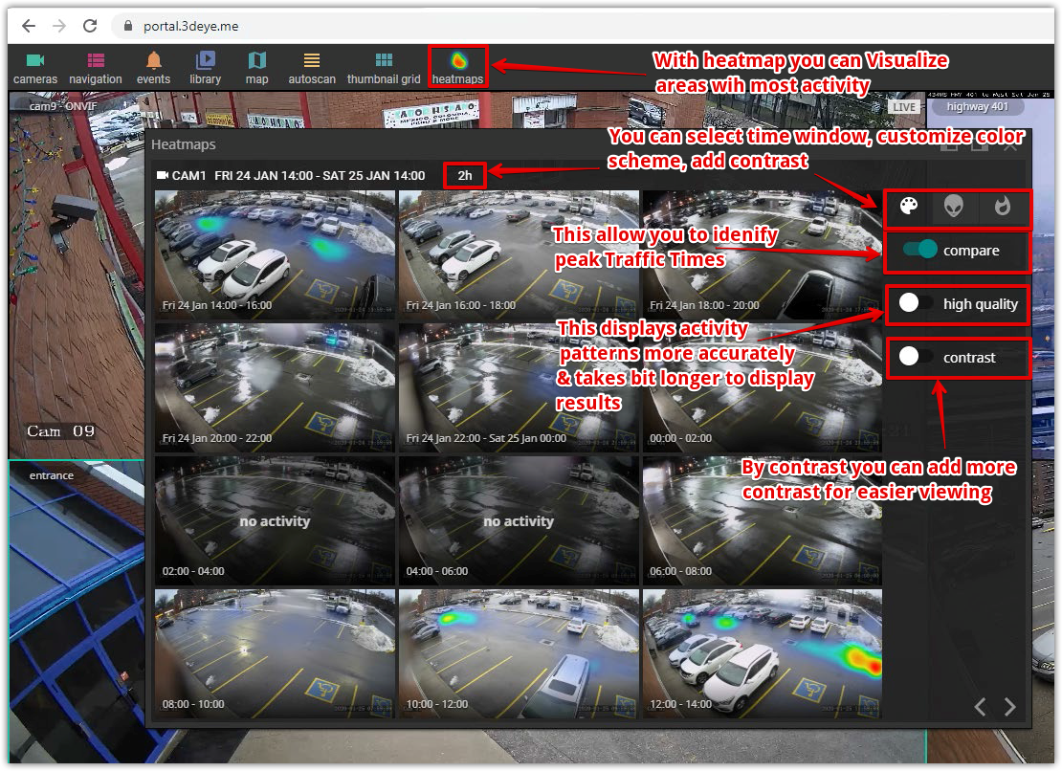Go to the previous heatmap period
This screenshot has width=1062, height=771.
click(x=980, y=707)
